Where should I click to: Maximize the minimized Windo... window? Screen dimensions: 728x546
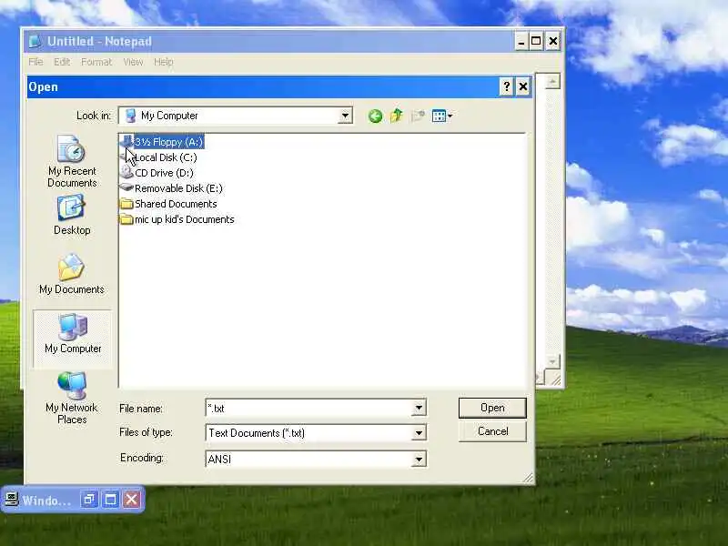coord(110,500)
